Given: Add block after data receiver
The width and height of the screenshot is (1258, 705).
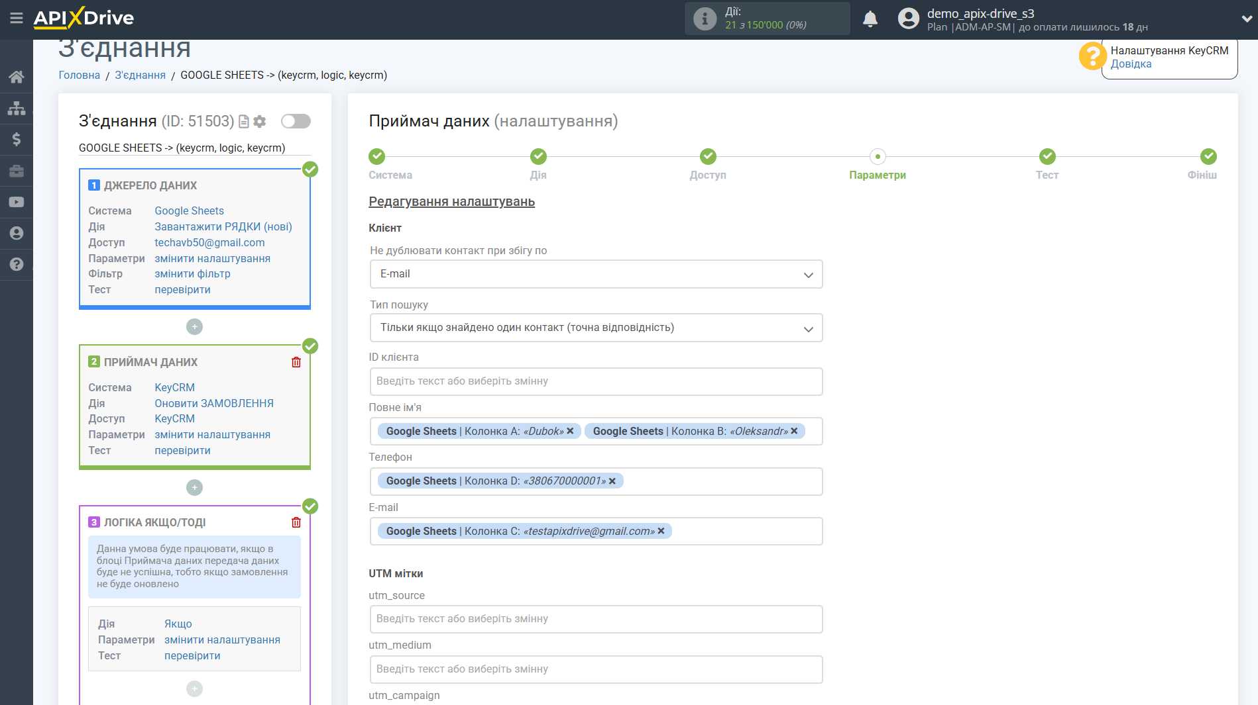Looking at the screenshot, I should 194,487.
